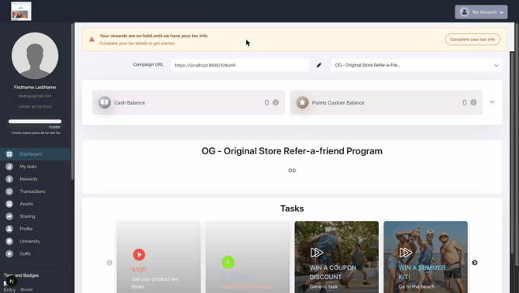The image size is (519, 293).
Task: Open Win a Summer Kit task card
Action: tap(425, 257)
